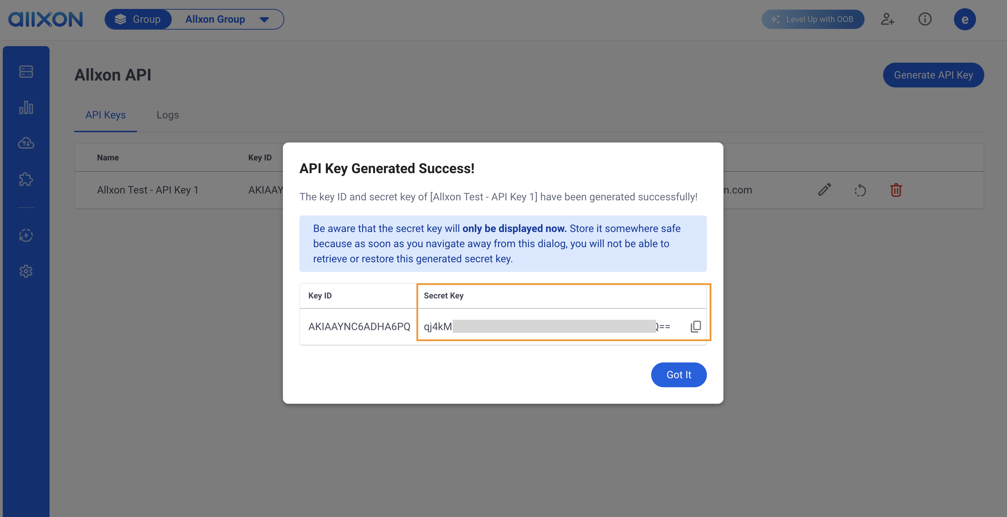Click the add user/invite icon in header

(888, 19)
